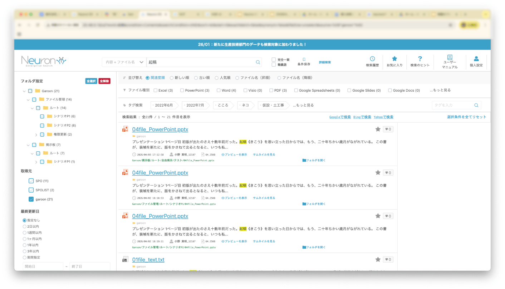
Task: Uncheck the garoon (21) source checkbox
Action: [31, 199]
